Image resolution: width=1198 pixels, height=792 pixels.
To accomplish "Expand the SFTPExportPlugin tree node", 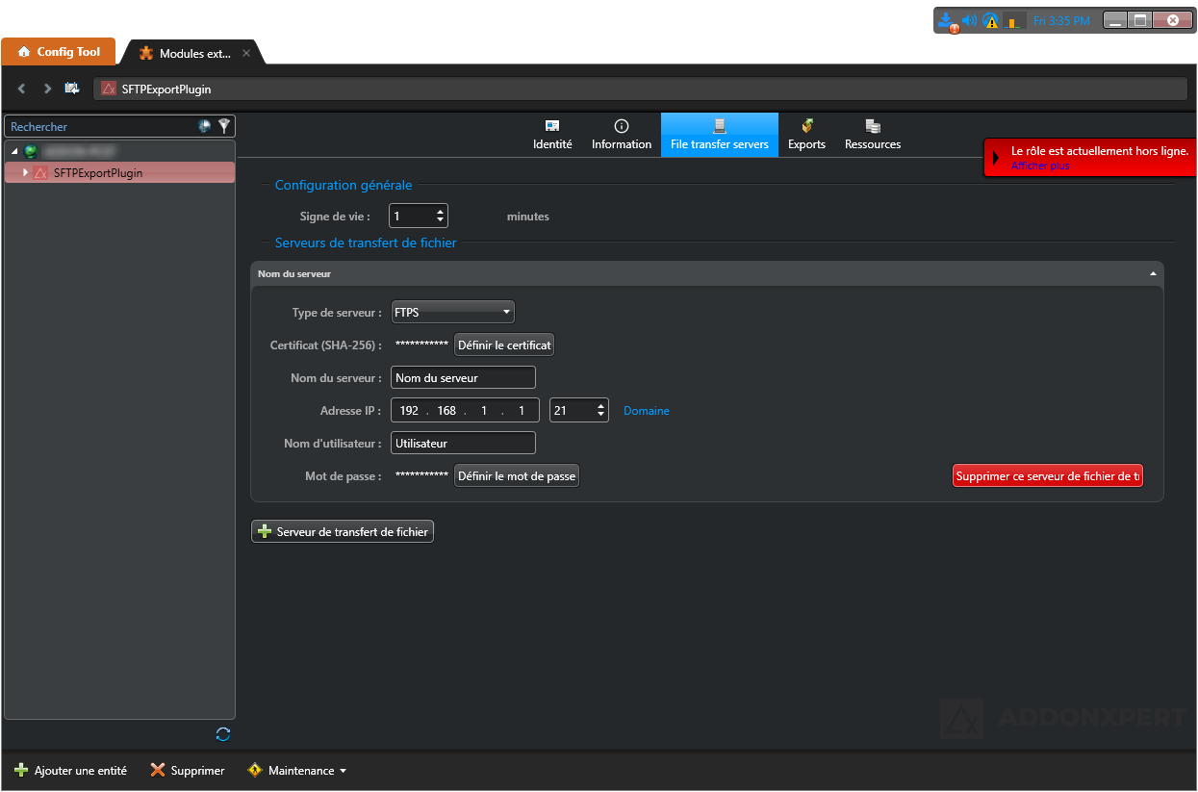I will (x=25, y=173).
